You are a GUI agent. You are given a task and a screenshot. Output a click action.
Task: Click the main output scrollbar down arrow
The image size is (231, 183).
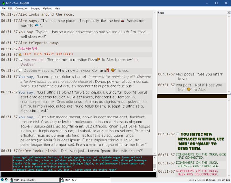154,153
